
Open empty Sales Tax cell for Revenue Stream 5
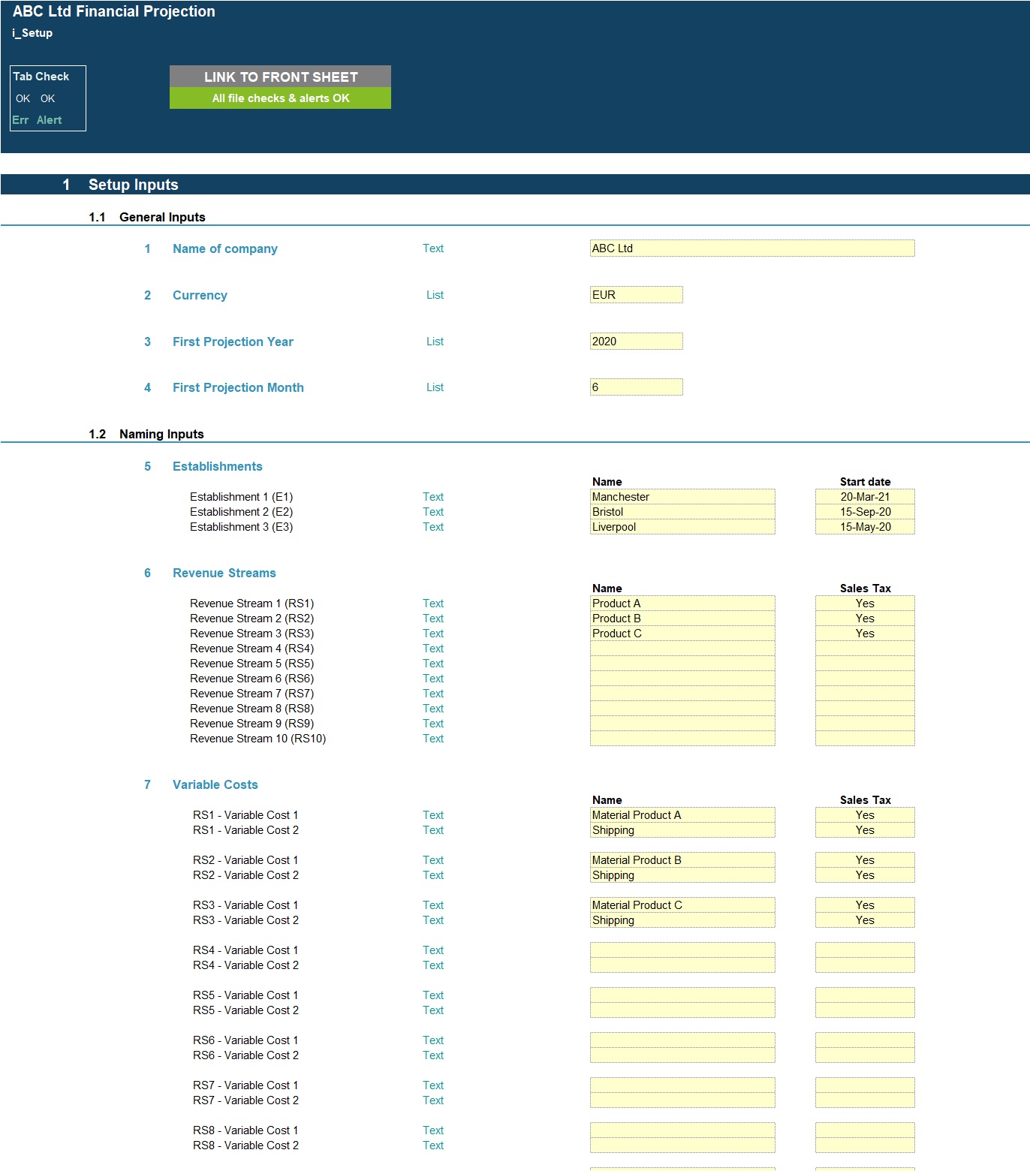pos(865,664)
